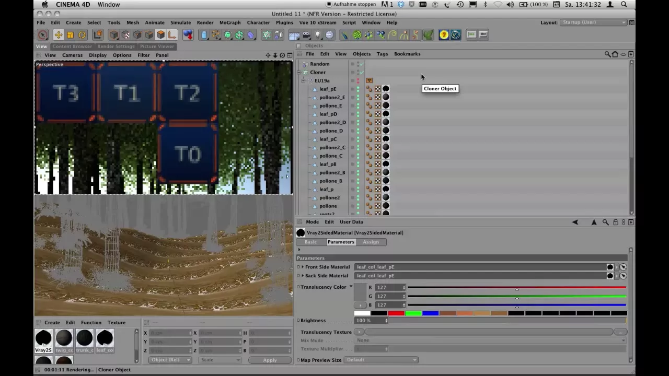Click the Front Side Material pick arrow
This screenshot has height=376, width=669.
[623, 267]
